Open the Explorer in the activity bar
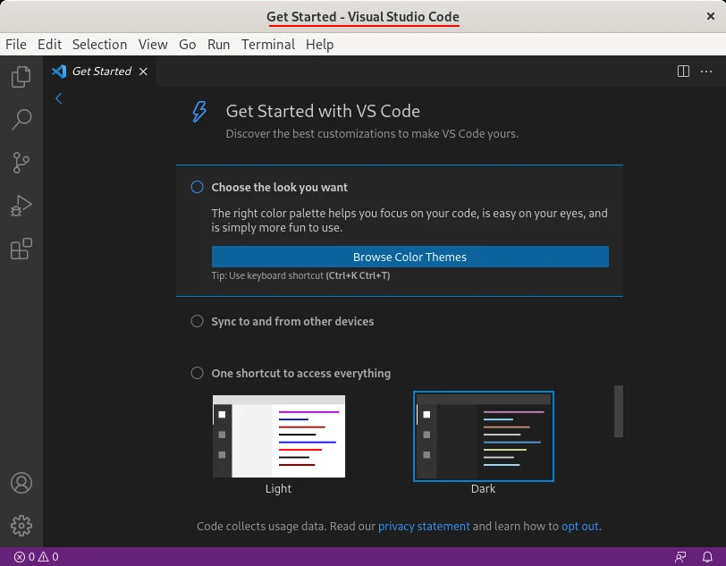Image resolution: width=726 pixels, height=566 pixels. [x=21, y=77]
